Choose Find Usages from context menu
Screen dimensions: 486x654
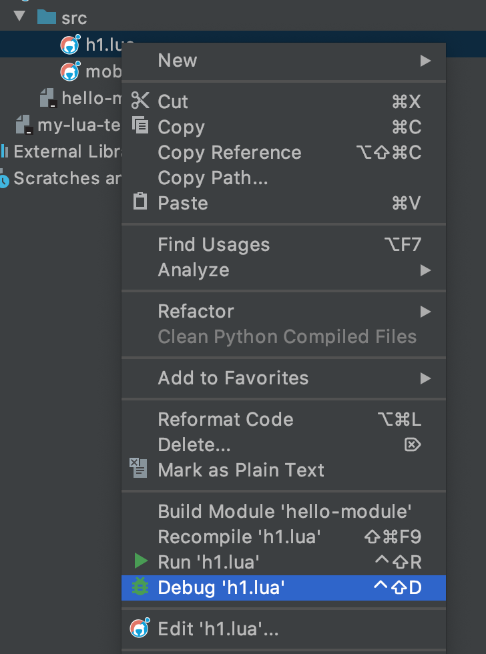(214, 245)
